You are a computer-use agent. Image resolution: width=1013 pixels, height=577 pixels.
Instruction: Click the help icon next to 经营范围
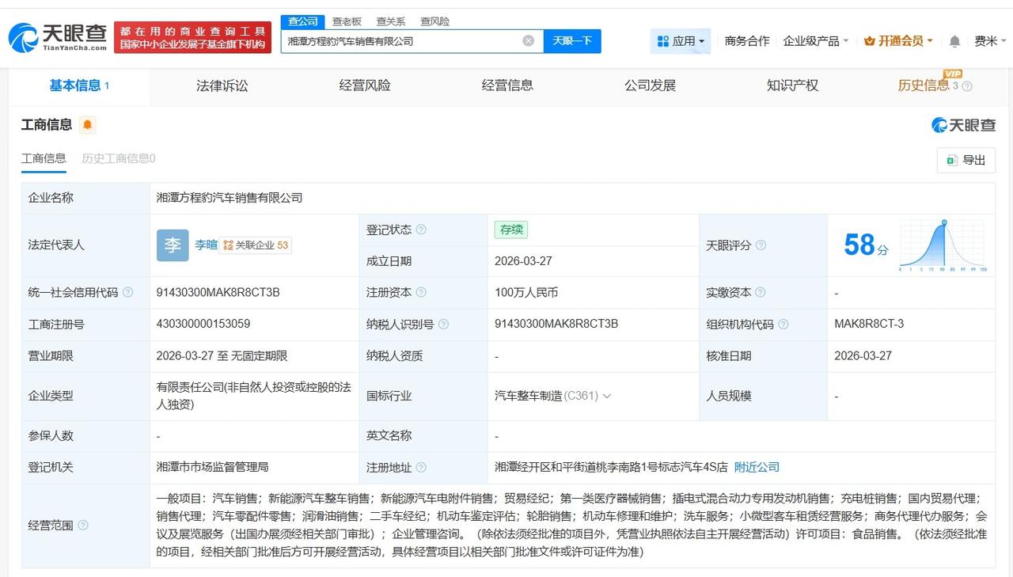coord(84,525)
